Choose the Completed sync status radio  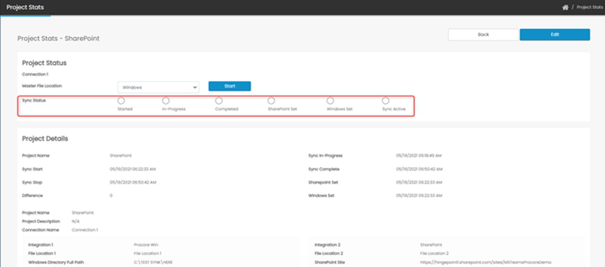(x=219, y=101)
